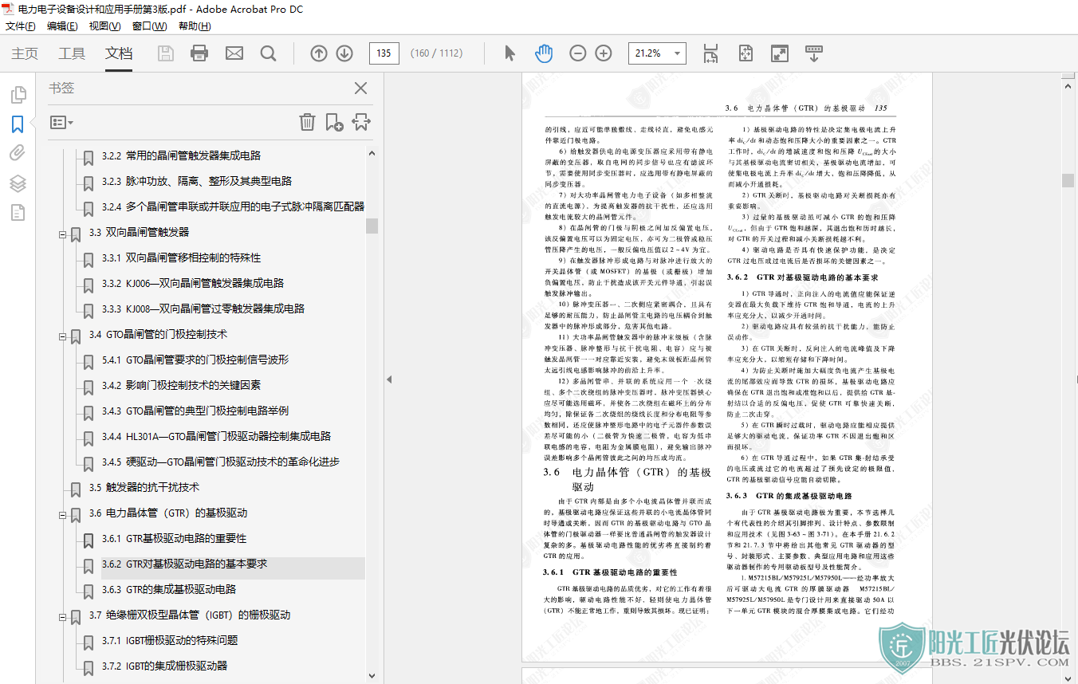Open the bookmarks options dropdown menu
Image resolution: width=1078 pixels, height=684 pixels.
pos(61,123)
